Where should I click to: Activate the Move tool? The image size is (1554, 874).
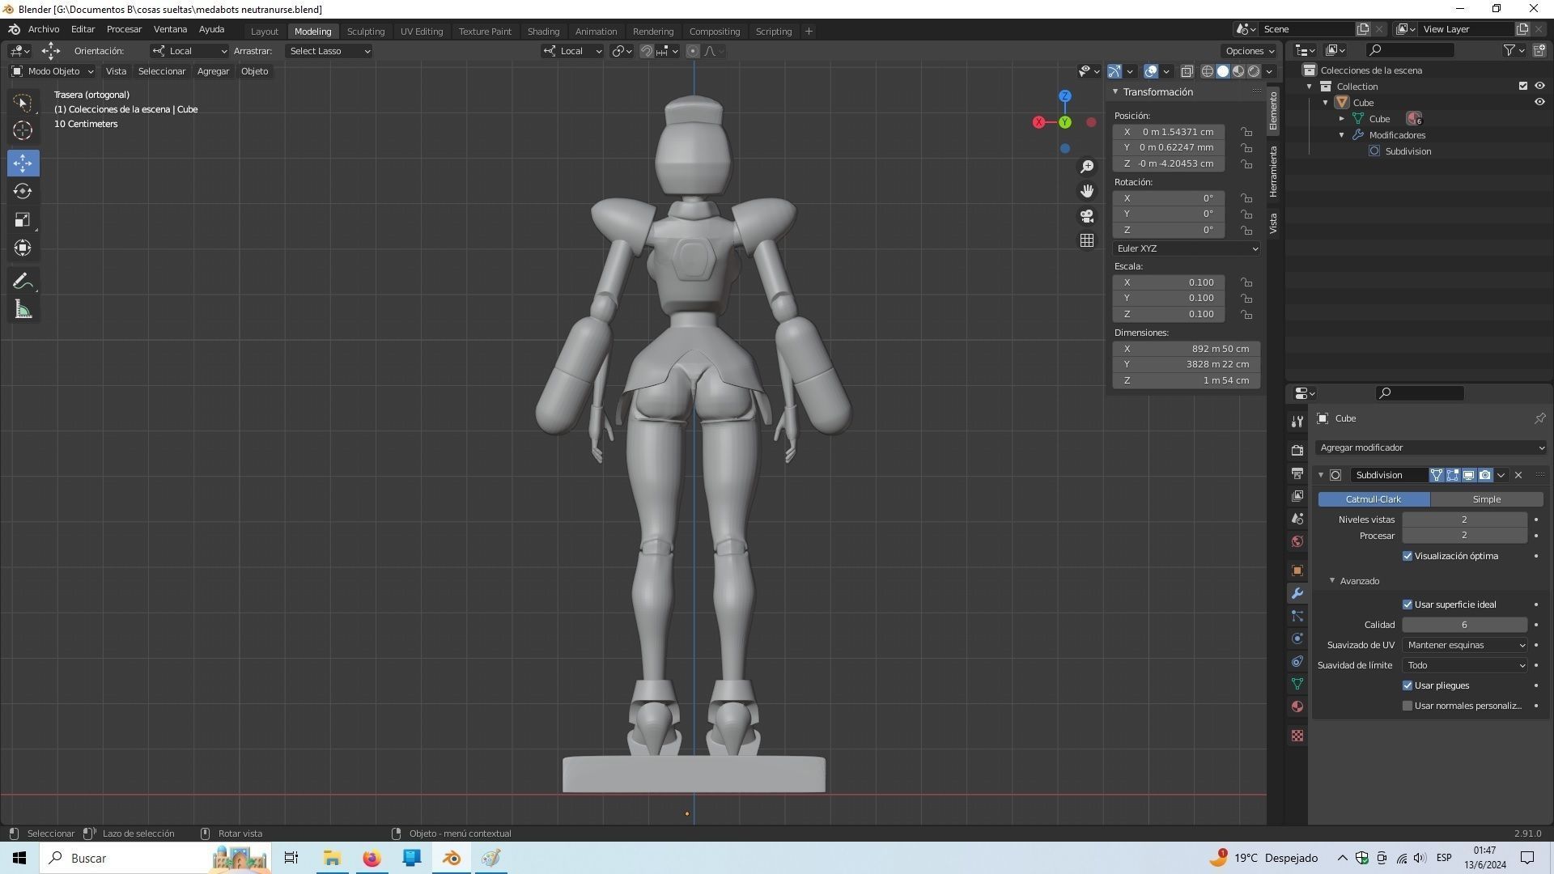tap(23, 163)
